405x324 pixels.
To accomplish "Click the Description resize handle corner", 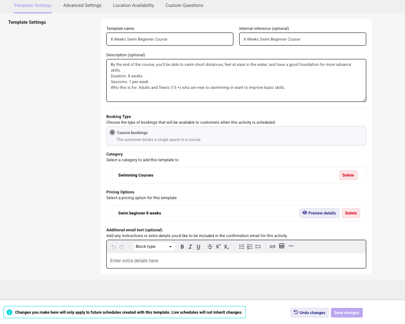I will (x=364, y=100).
